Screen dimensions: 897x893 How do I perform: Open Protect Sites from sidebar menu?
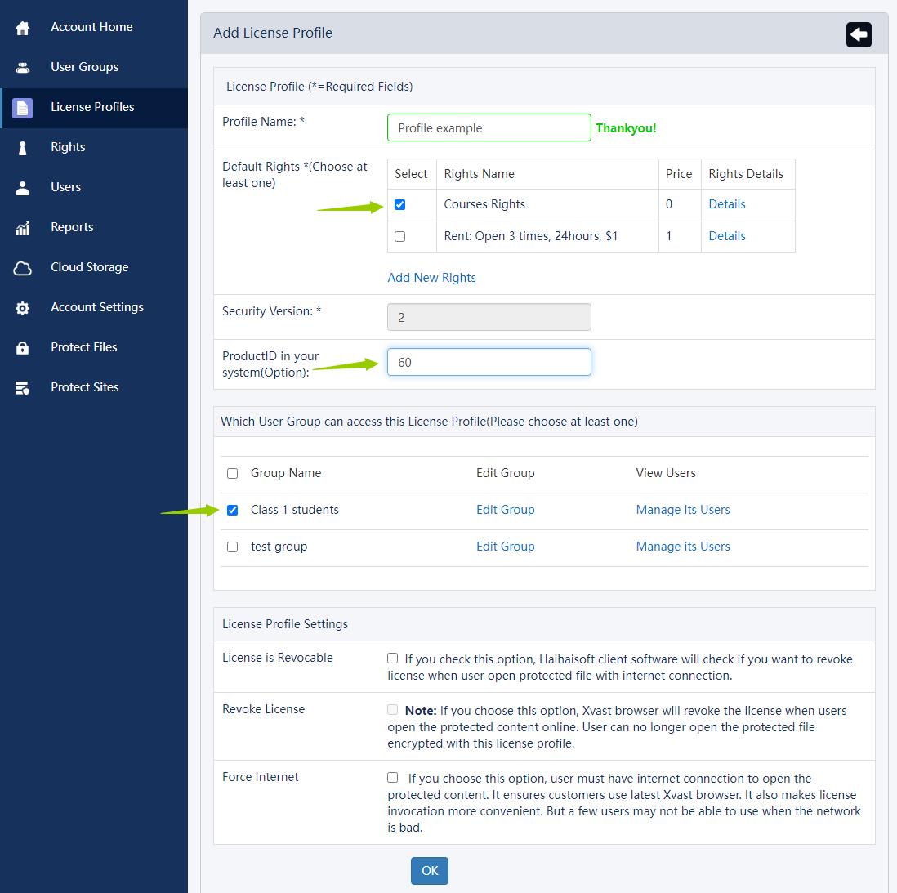click(84, 387)
